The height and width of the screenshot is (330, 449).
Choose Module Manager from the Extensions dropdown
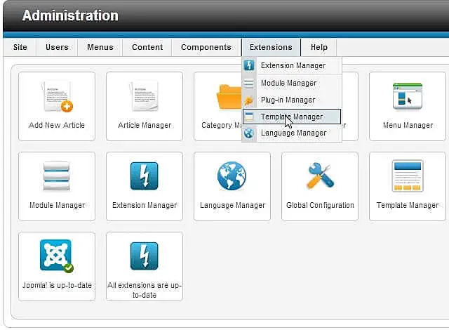click(x=288, y=83)
